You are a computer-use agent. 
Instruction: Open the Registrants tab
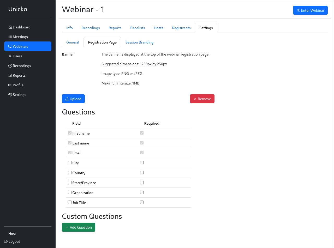pos(181,28)
